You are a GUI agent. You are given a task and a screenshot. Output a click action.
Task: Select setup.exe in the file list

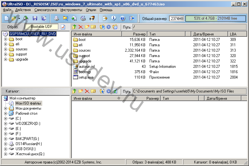86,77
